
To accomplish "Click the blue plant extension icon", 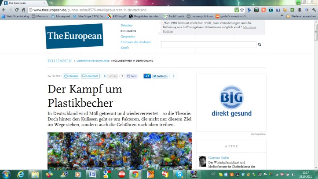I will tap(249, 10).
